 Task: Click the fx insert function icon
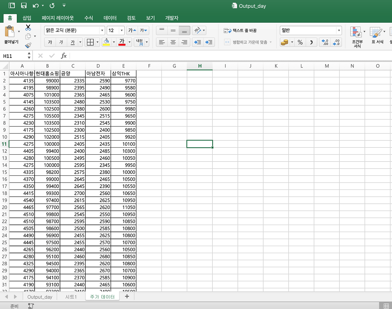64,56
